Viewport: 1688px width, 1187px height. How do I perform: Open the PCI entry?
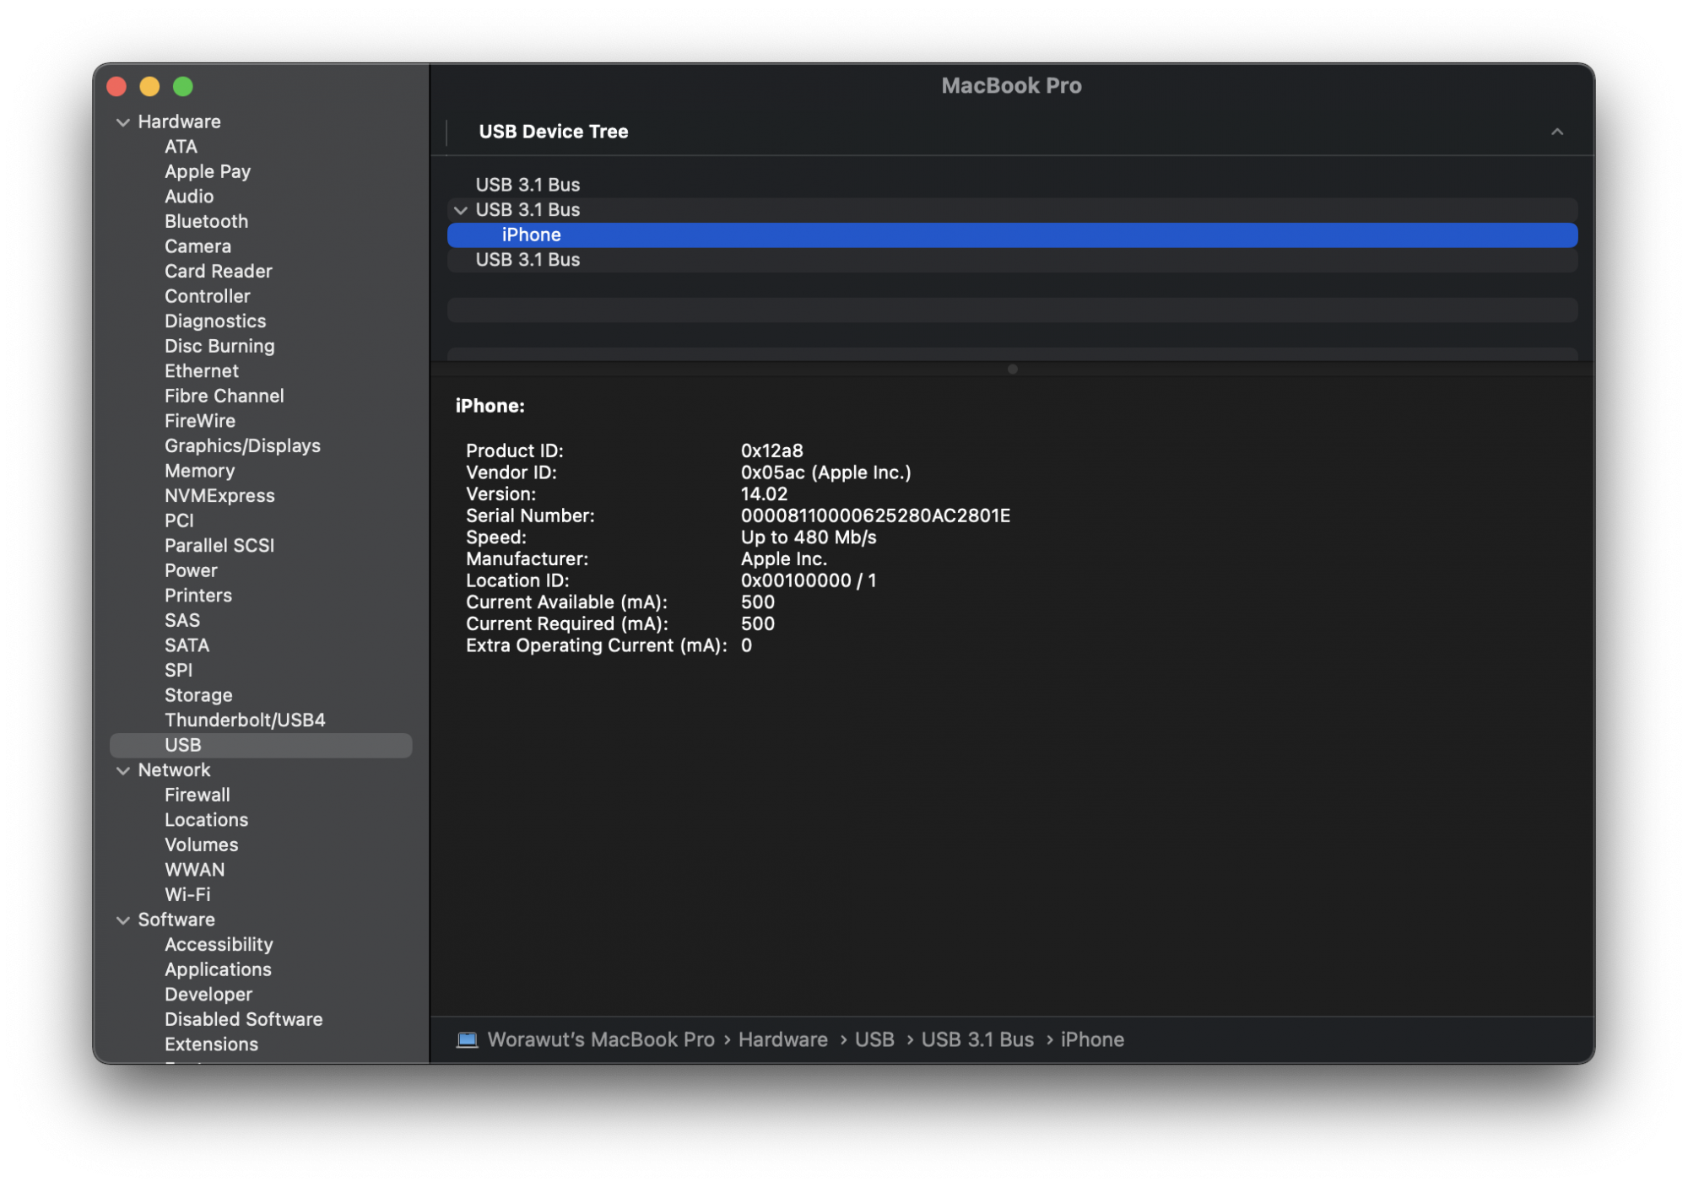click(x=179, y=521)
